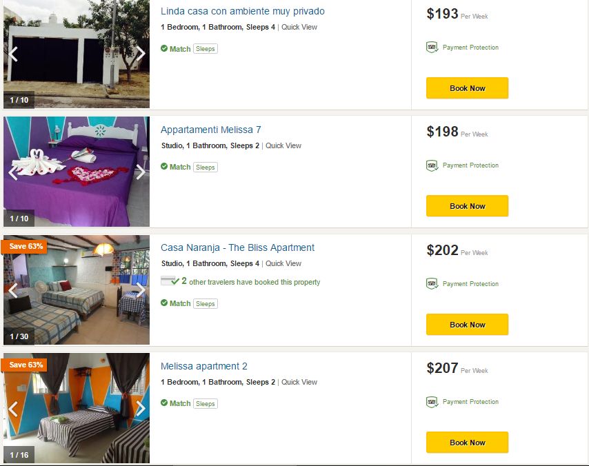The height and width of the screenshot is (466, 589).
Task: Go to next photo of Appartamenti Melissa 7
Action: pos(141,172)
